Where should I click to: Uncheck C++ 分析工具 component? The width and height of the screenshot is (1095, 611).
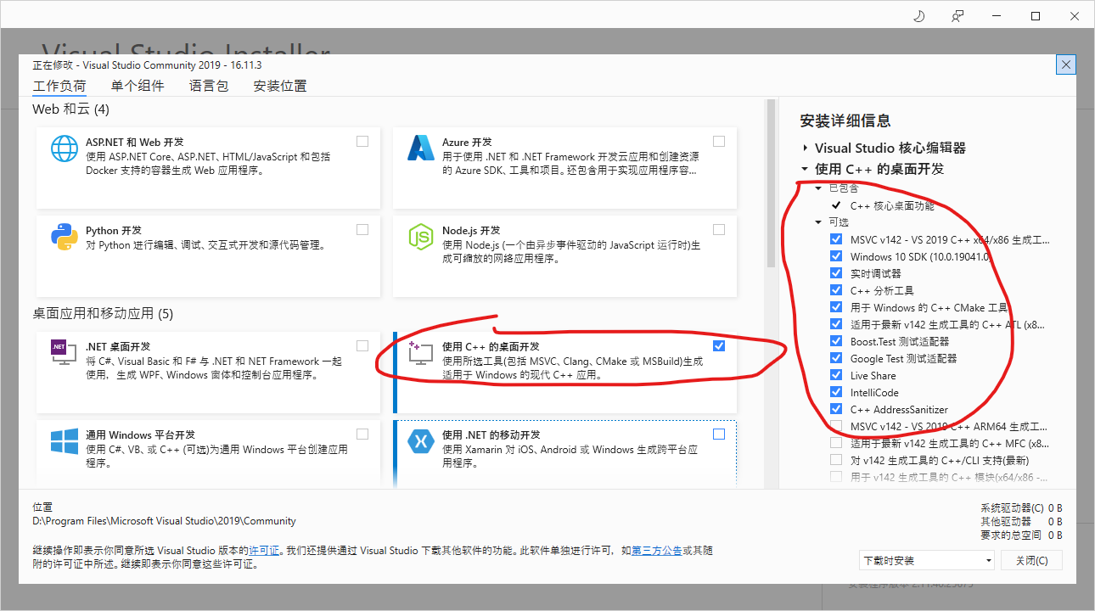[836, 290]
